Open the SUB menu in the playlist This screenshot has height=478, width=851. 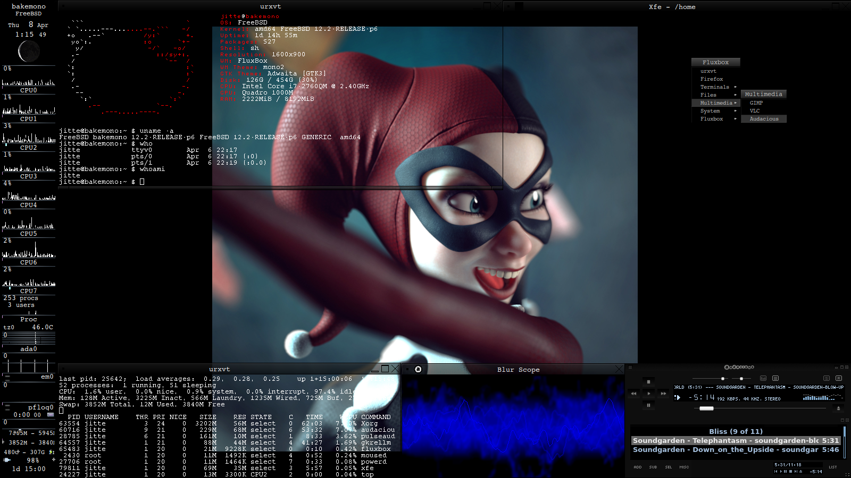click(x=653, y=467)
